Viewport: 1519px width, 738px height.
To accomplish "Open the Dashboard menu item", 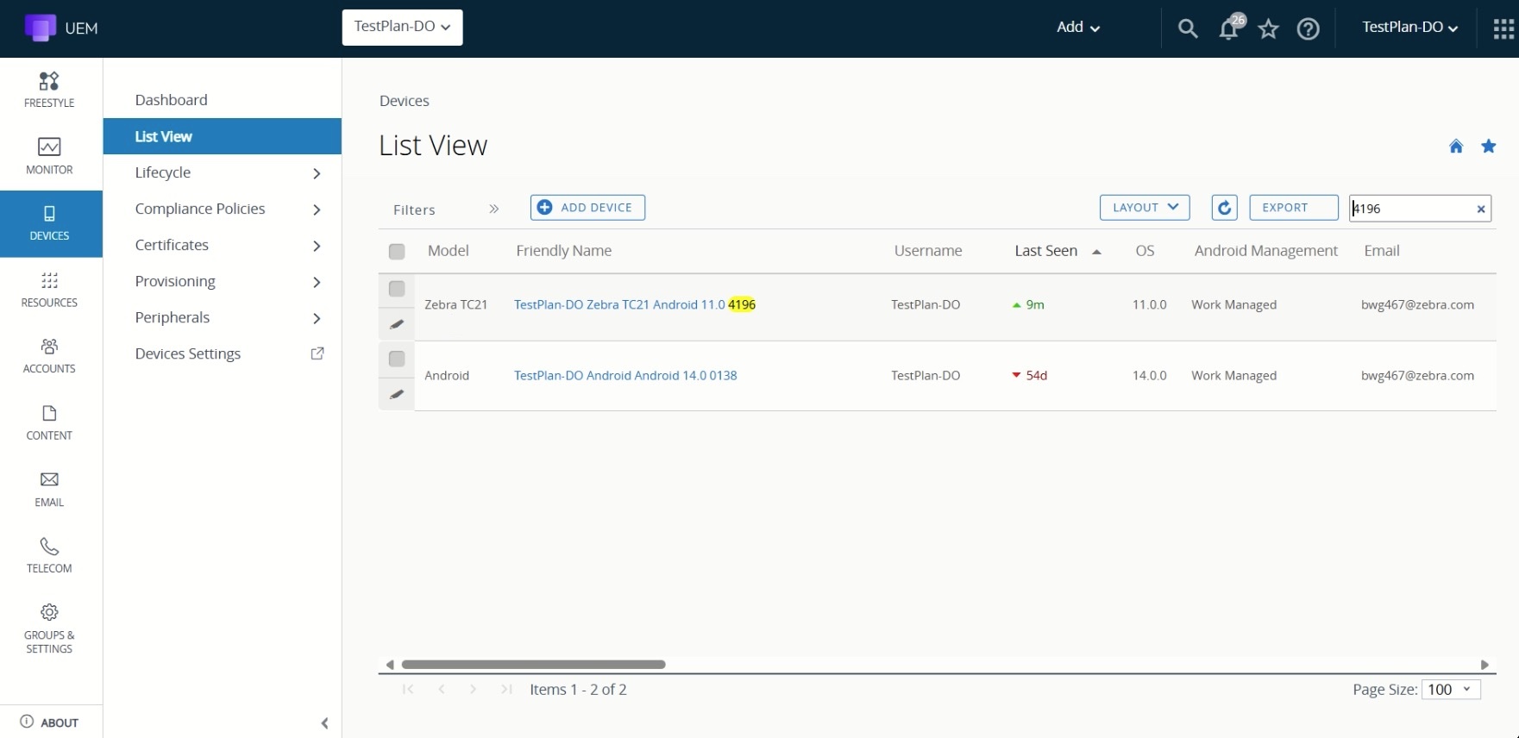I will [x=172, y=100].
